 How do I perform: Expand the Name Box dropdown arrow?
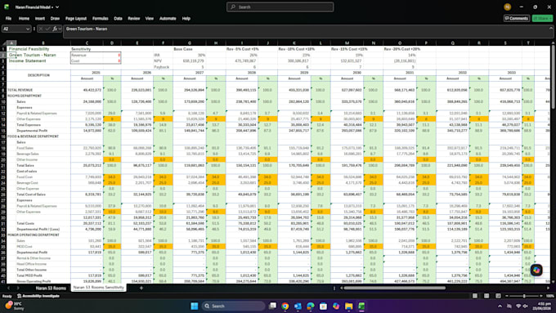coord(28,29)
